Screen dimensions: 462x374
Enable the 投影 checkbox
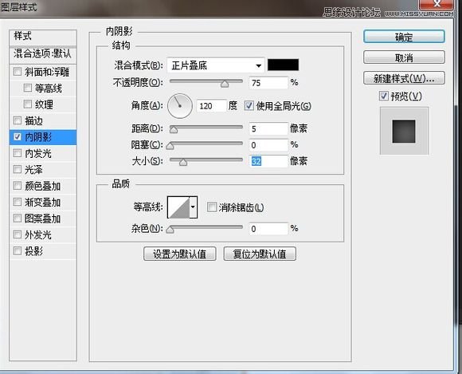pyautogui.click(x=18, y=250)
